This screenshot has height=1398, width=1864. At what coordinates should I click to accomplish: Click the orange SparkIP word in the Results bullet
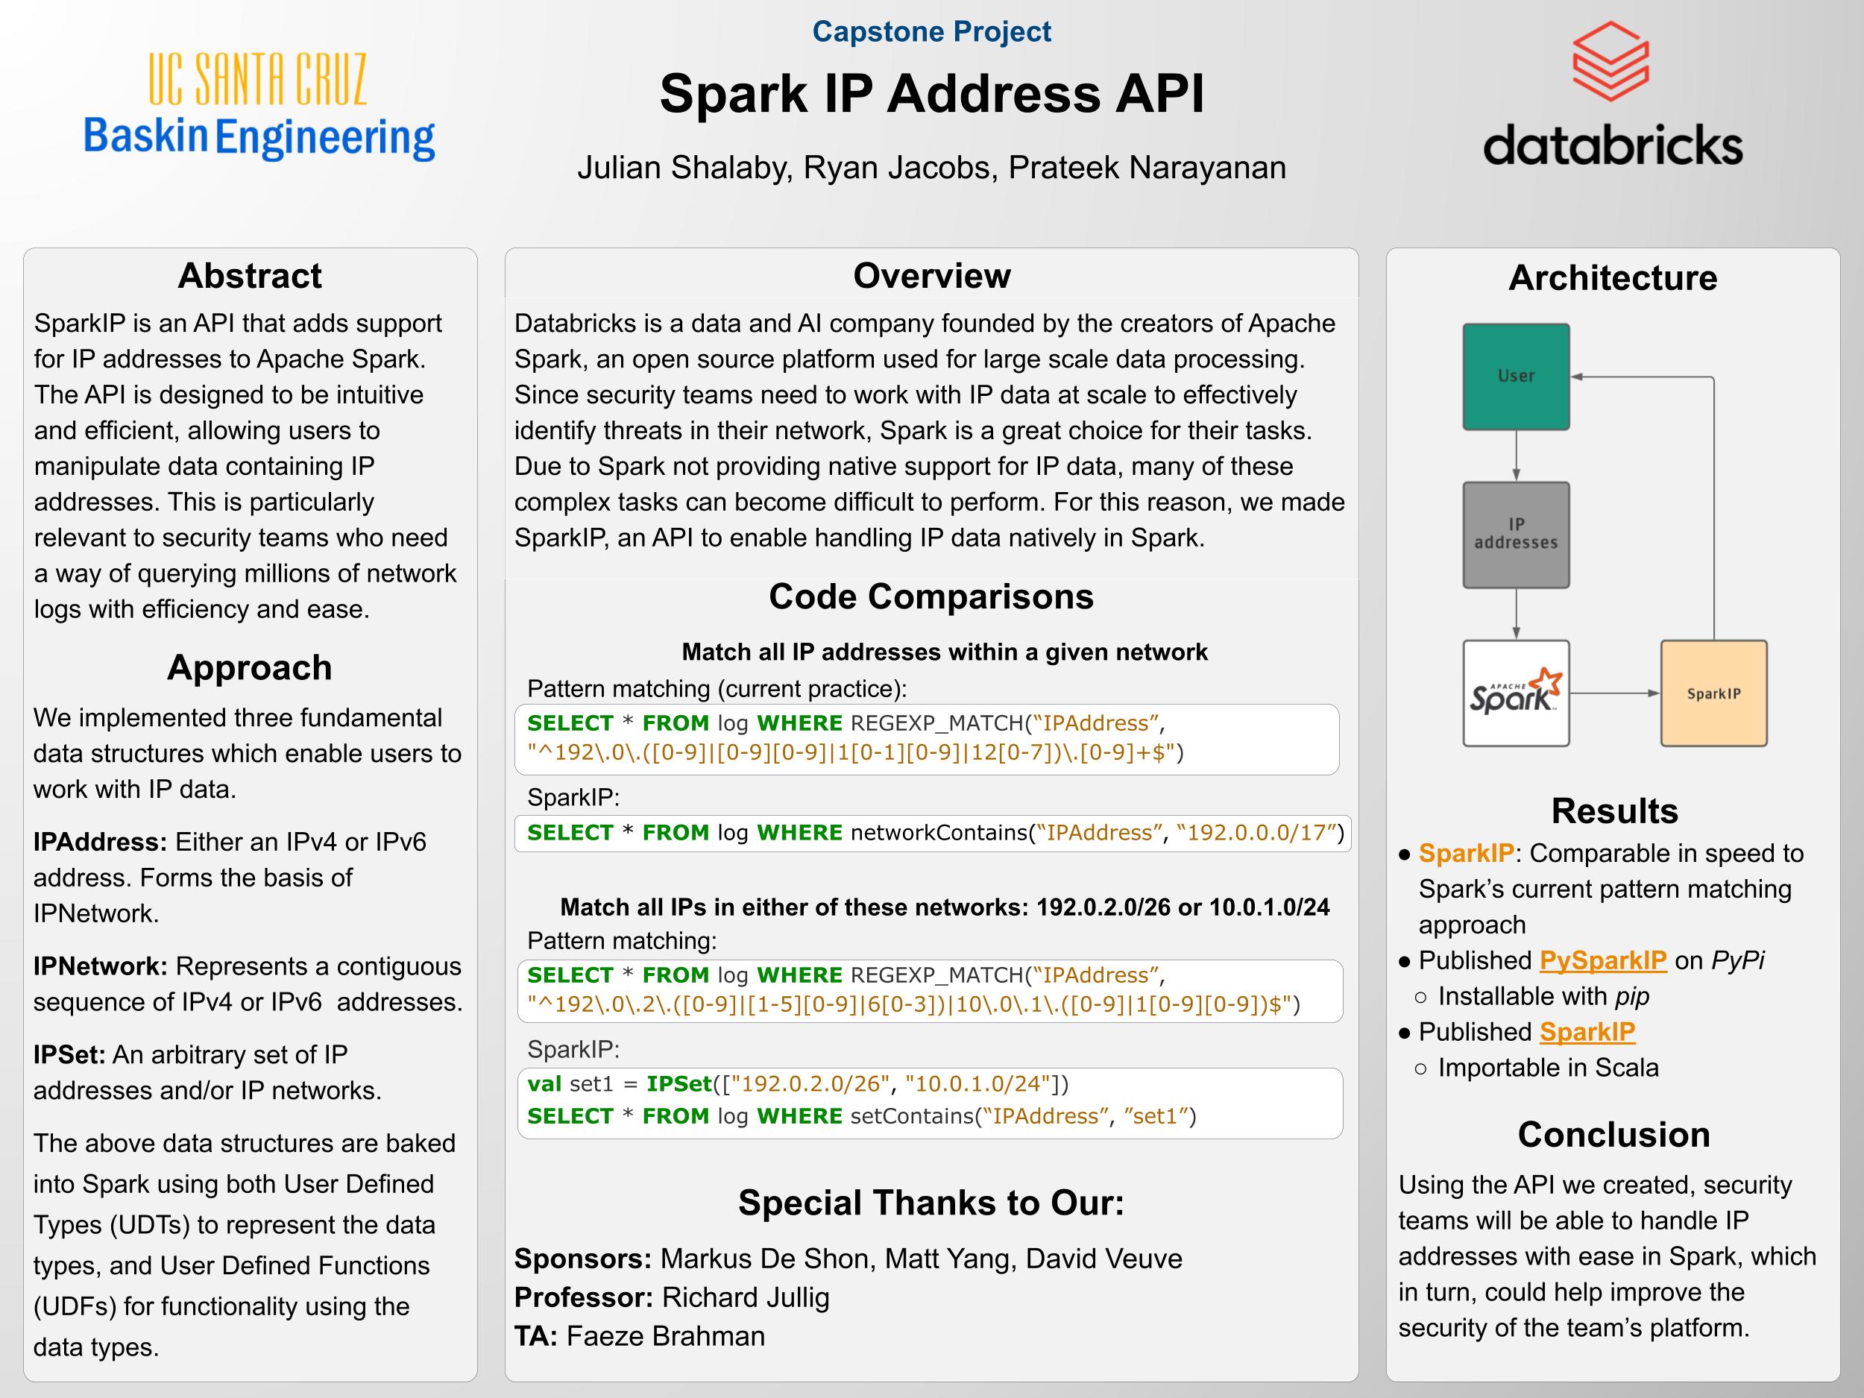1467,854
